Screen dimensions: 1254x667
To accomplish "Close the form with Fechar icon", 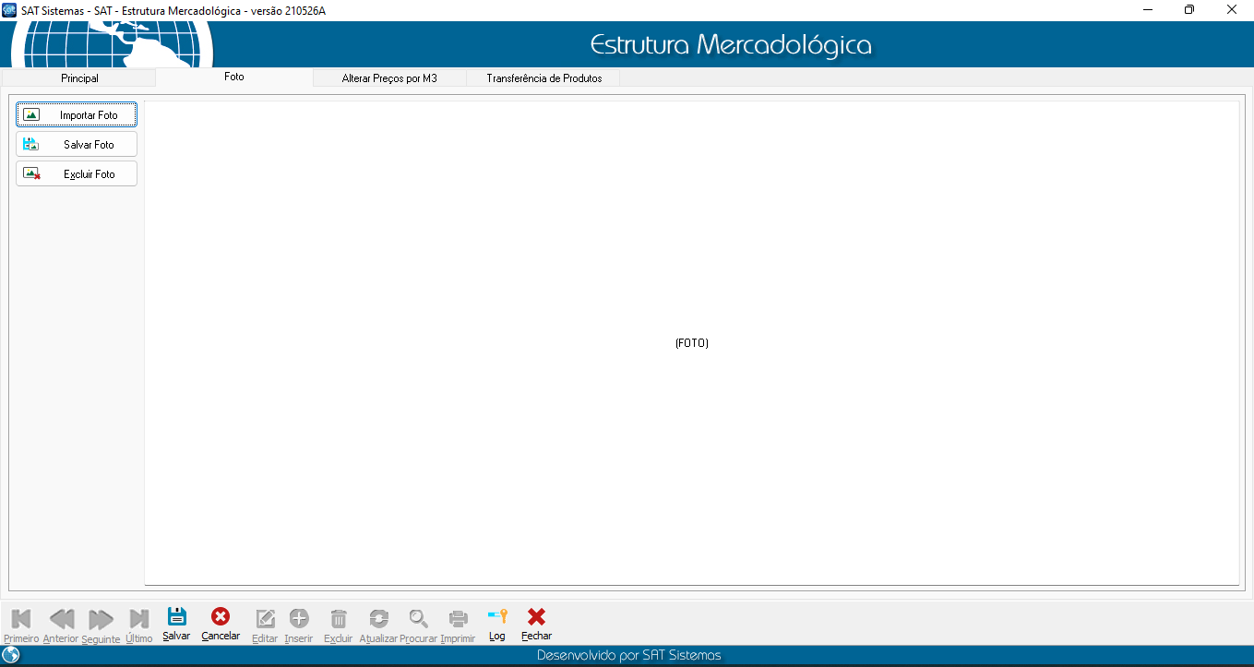I will point(536,617).
